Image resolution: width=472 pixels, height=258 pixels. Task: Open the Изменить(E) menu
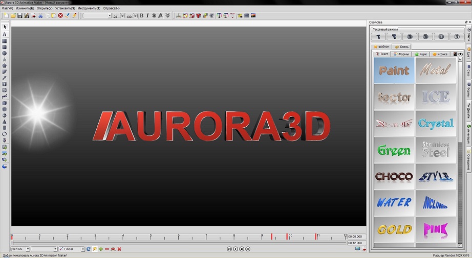point(25,8)
